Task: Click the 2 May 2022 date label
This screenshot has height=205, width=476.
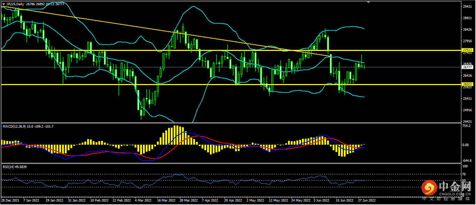Action: tap(255, 201)
